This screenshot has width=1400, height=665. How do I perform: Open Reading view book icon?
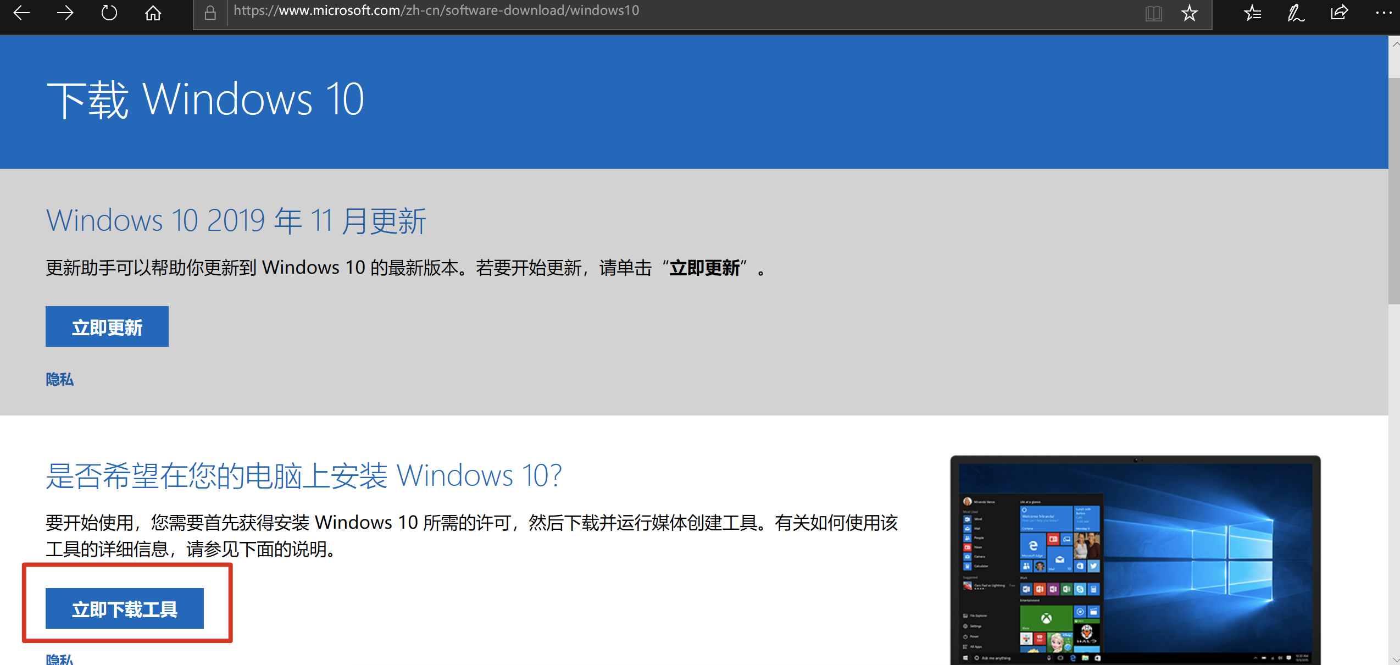click(x=1153, y=13)
